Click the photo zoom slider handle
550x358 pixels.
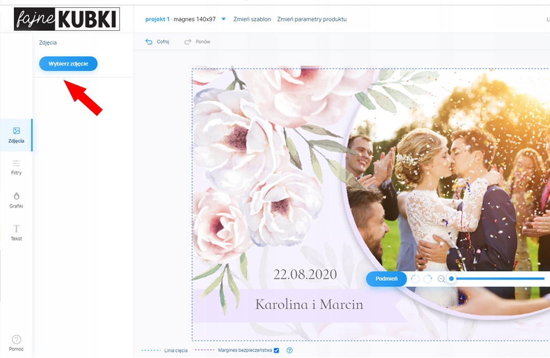(x=451, y=279)
